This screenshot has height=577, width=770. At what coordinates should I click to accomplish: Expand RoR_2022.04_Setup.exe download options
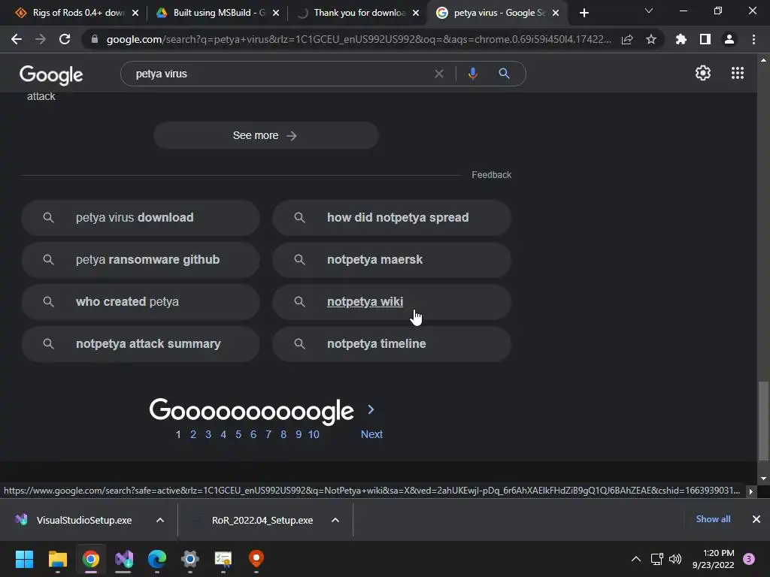click(x=335, y=520)
